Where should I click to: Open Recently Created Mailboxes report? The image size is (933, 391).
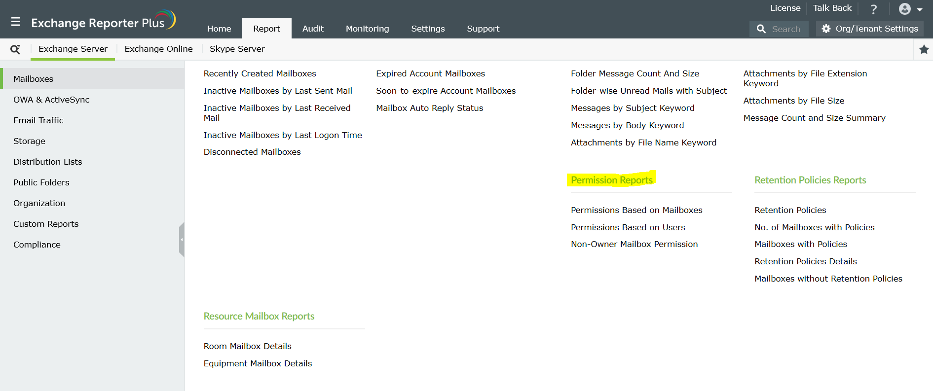click(260, 73)
